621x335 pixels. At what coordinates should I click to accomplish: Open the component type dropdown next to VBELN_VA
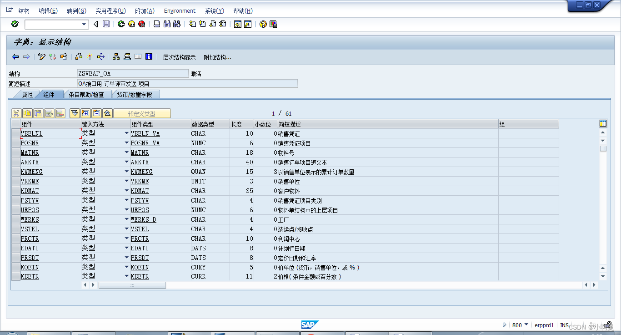[126, 133]
